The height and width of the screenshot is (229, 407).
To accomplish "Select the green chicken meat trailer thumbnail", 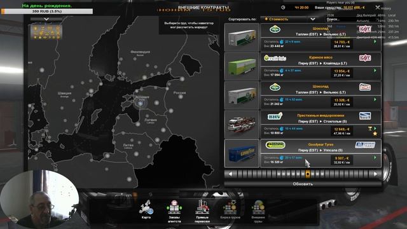I will 242,66.
